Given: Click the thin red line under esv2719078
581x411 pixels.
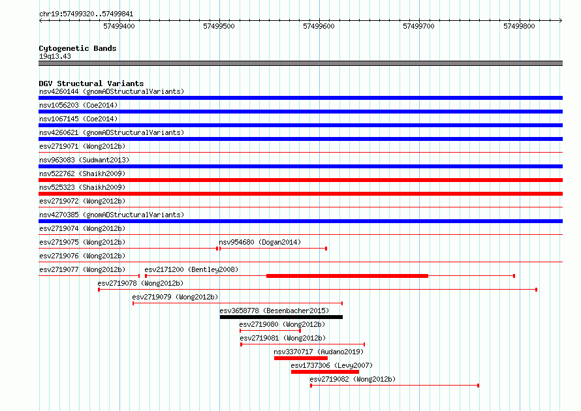Looking at the screenshot, I should [317, 290].
